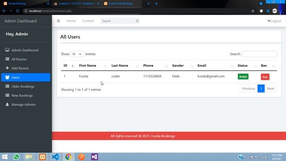286x161 pixels.
Task: Click the New Bookings list icon
Action: point(7,95)
